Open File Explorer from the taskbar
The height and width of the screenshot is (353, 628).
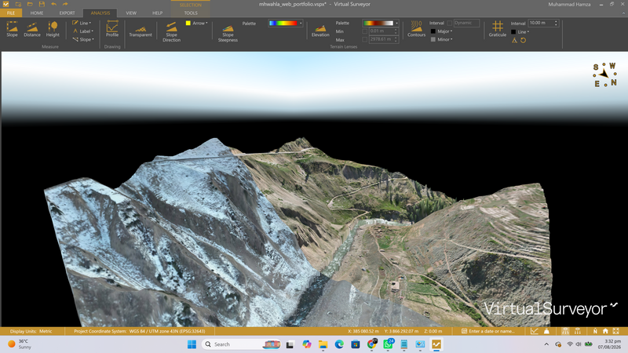click(x=323, y=344)
